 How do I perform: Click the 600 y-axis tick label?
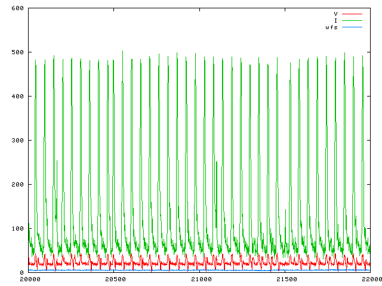tap(17, 8)
